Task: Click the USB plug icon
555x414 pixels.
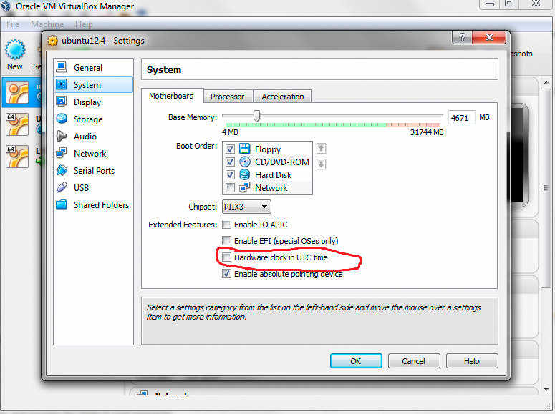Action: [x=62, y=187]
